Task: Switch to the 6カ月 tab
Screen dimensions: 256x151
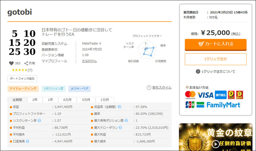Action: (67, 100)
